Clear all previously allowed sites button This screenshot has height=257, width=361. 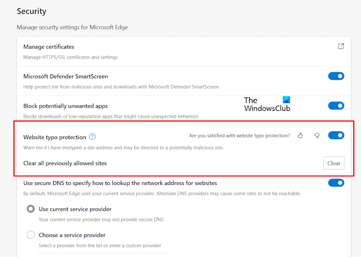pos(334,163)
